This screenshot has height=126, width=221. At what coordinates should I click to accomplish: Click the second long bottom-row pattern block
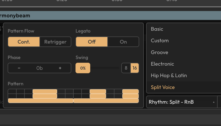click(x=106, y=101)
